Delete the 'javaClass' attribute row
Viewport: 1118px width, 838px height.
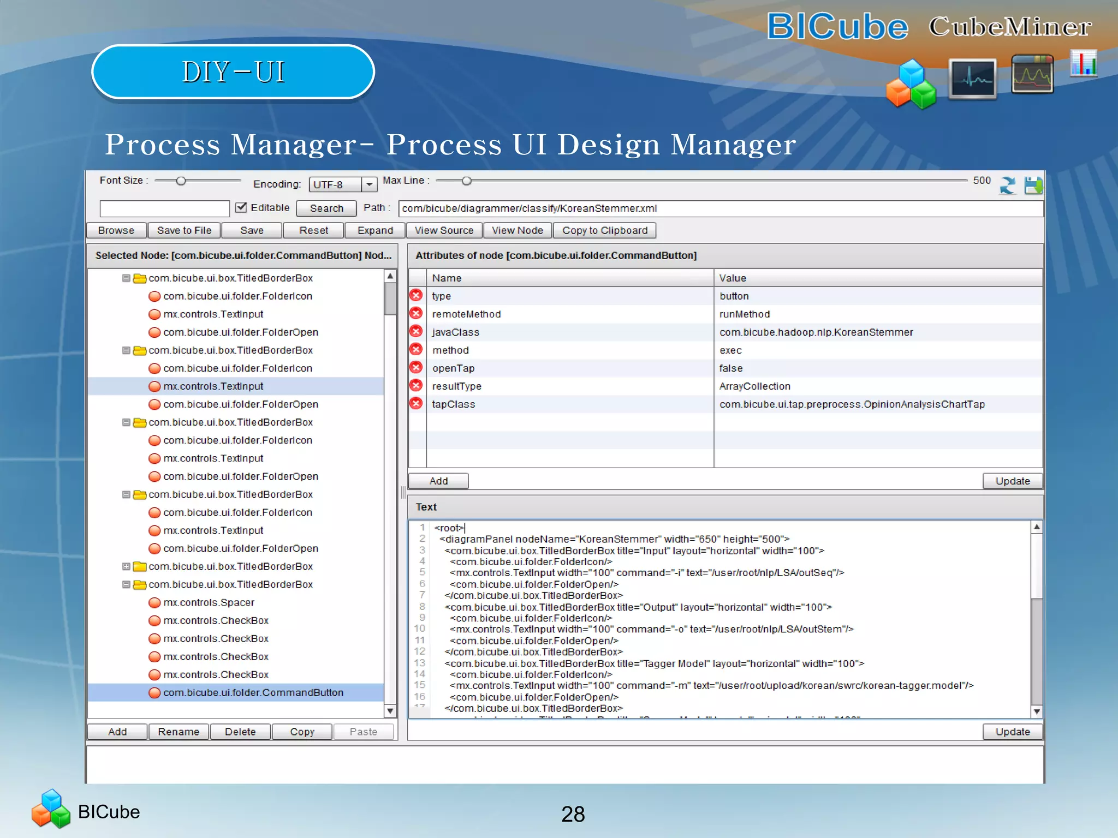(x=417, y=332)
